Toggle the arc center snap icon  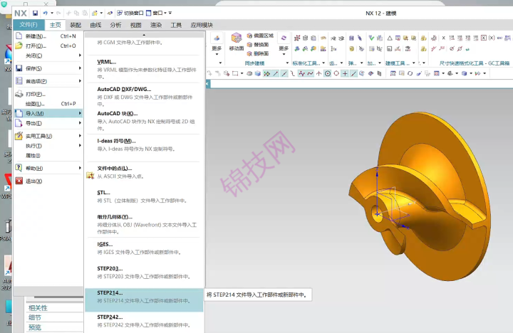click(328, 73)
